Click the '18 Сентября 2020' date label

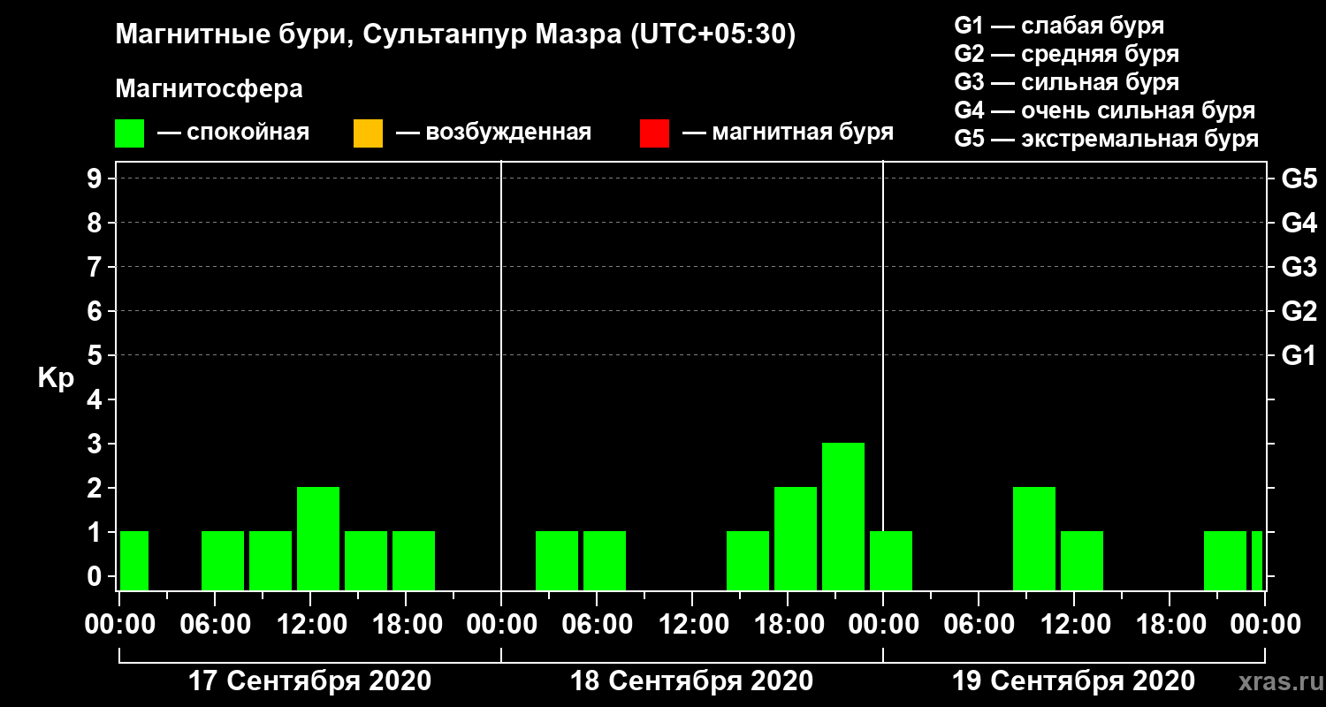(692, 681)
